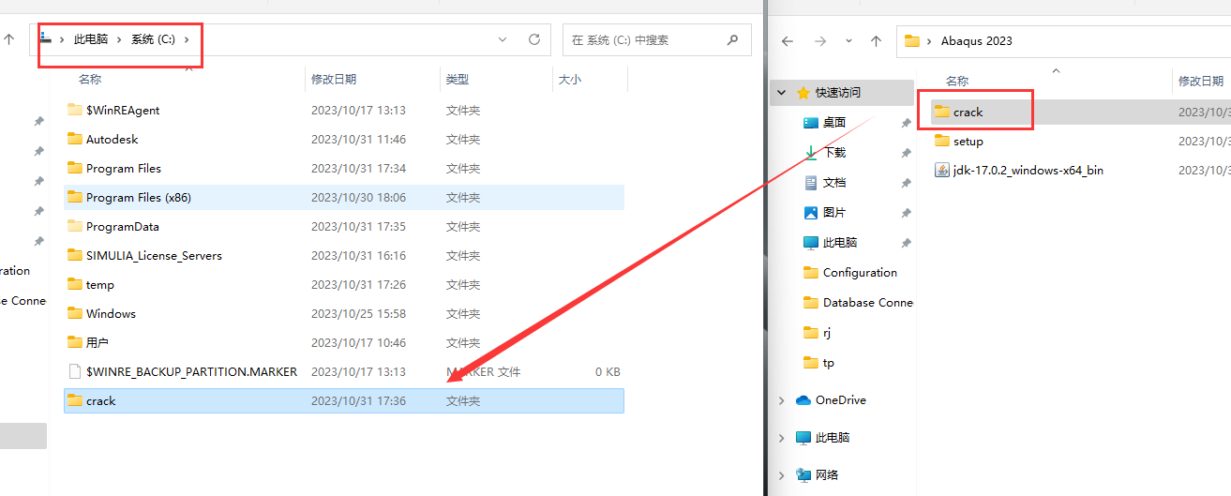Sort by the 类型 column header
The height and width of the screenshot is (496, 1231).
457,80
